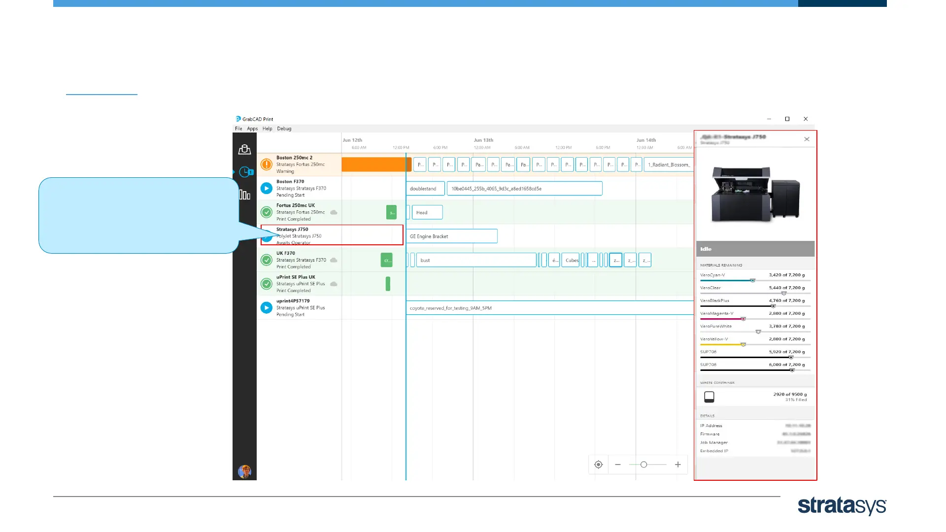
Task: Zoom in timeline with plus button
Action: pos(678,465)
